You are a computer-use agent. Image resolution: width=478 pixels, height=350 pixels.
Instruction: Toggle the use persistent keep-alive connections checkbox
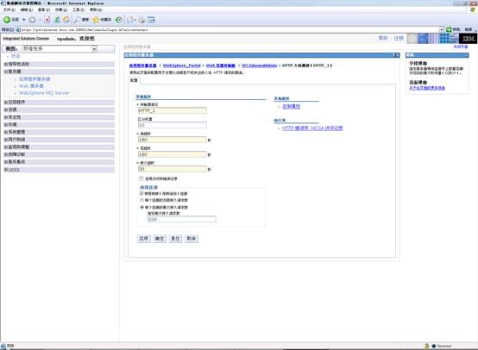click(x=142, y=193)
